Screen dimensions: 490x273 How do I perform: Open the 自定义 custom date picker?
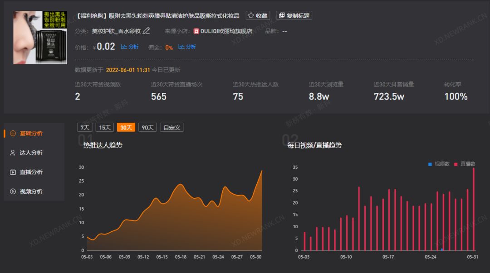(x=171, y=128)
